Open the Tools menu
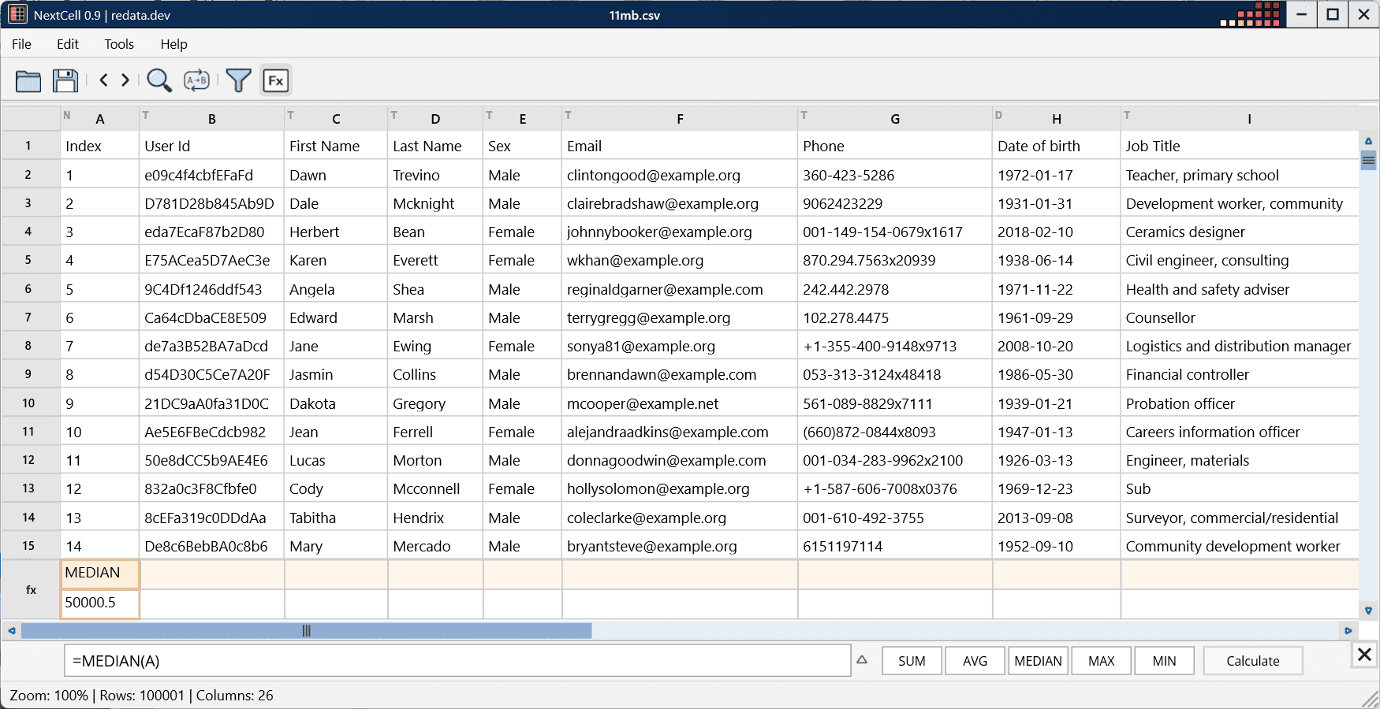The width and height of the screenshot is (1380, 709). (x=118, y=44)
